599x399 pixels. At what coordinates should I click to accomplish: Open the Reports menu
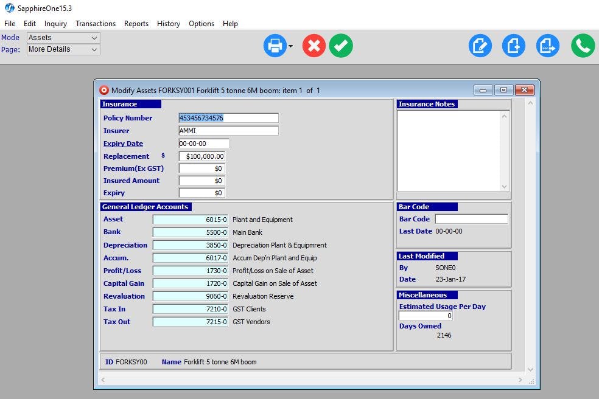(x=136, y=24)
